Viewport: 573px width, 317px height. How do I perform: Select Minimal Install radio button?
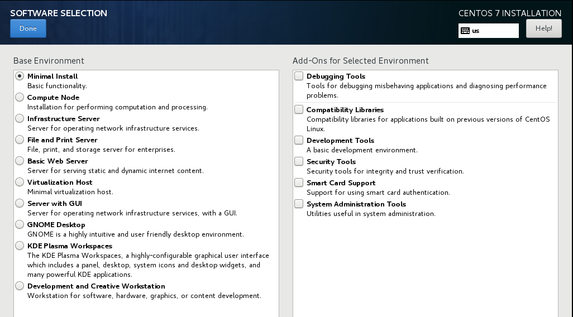pyautogui.click(x=20, y=76)
